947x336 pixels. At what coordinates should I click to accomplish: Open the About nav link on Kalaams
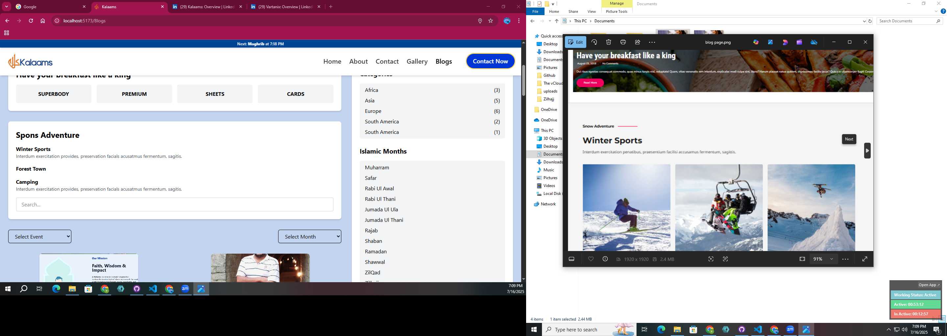pos(358,61)
